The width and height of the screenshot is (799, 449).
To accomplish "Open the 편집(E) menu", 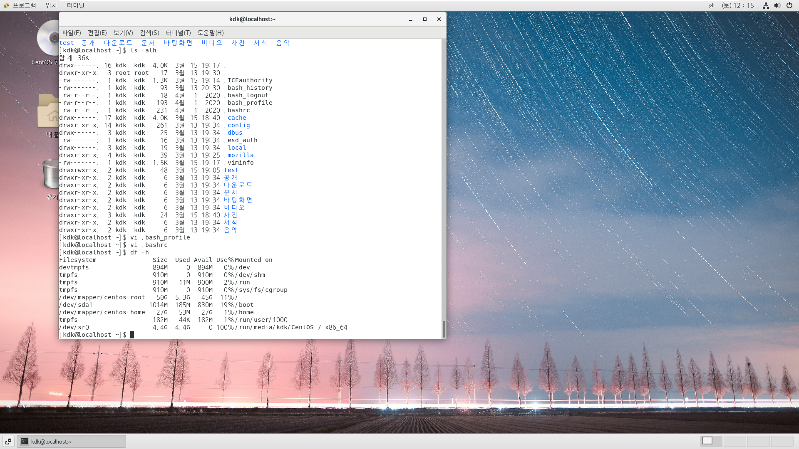I will point(97,33).
